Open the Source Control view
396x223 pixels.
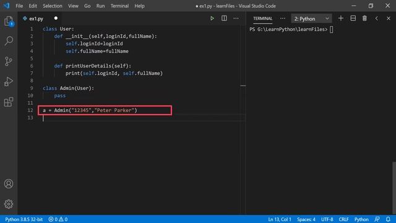tap(9, 61)
